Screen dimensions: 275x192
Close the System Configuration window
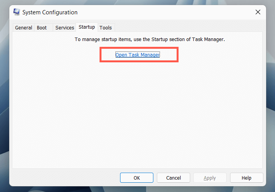(x=258, y=12)
